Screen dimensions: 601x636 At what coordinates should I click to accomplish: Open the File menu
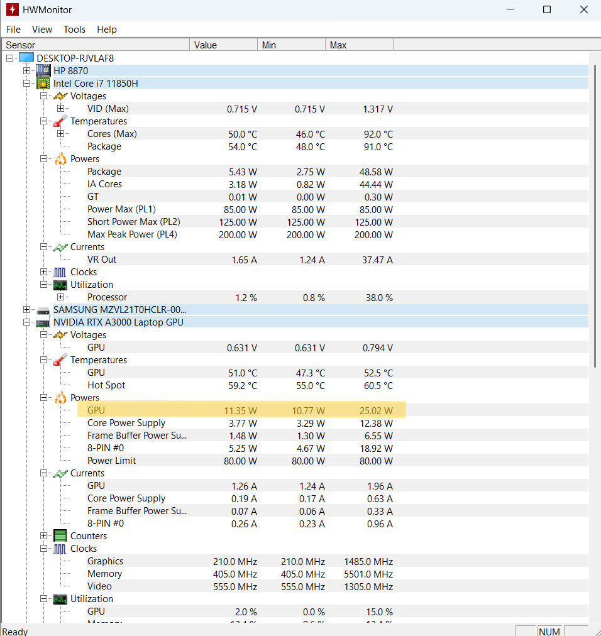(x=13, y=29)
